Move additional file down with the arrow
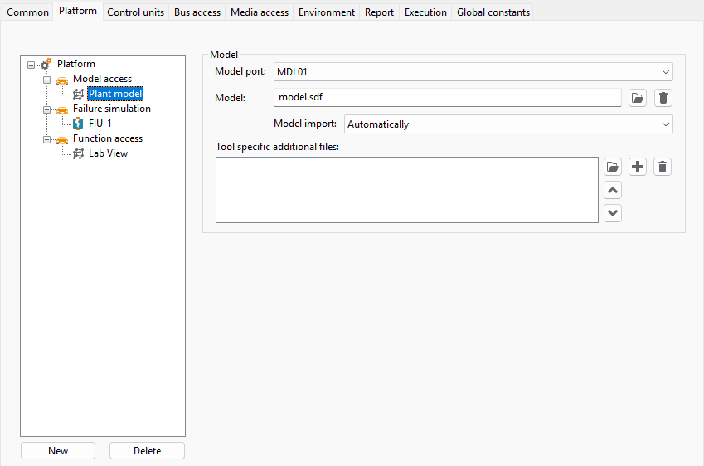The height and width of the screenshot is (466, 704). click(x=613, y=213)
